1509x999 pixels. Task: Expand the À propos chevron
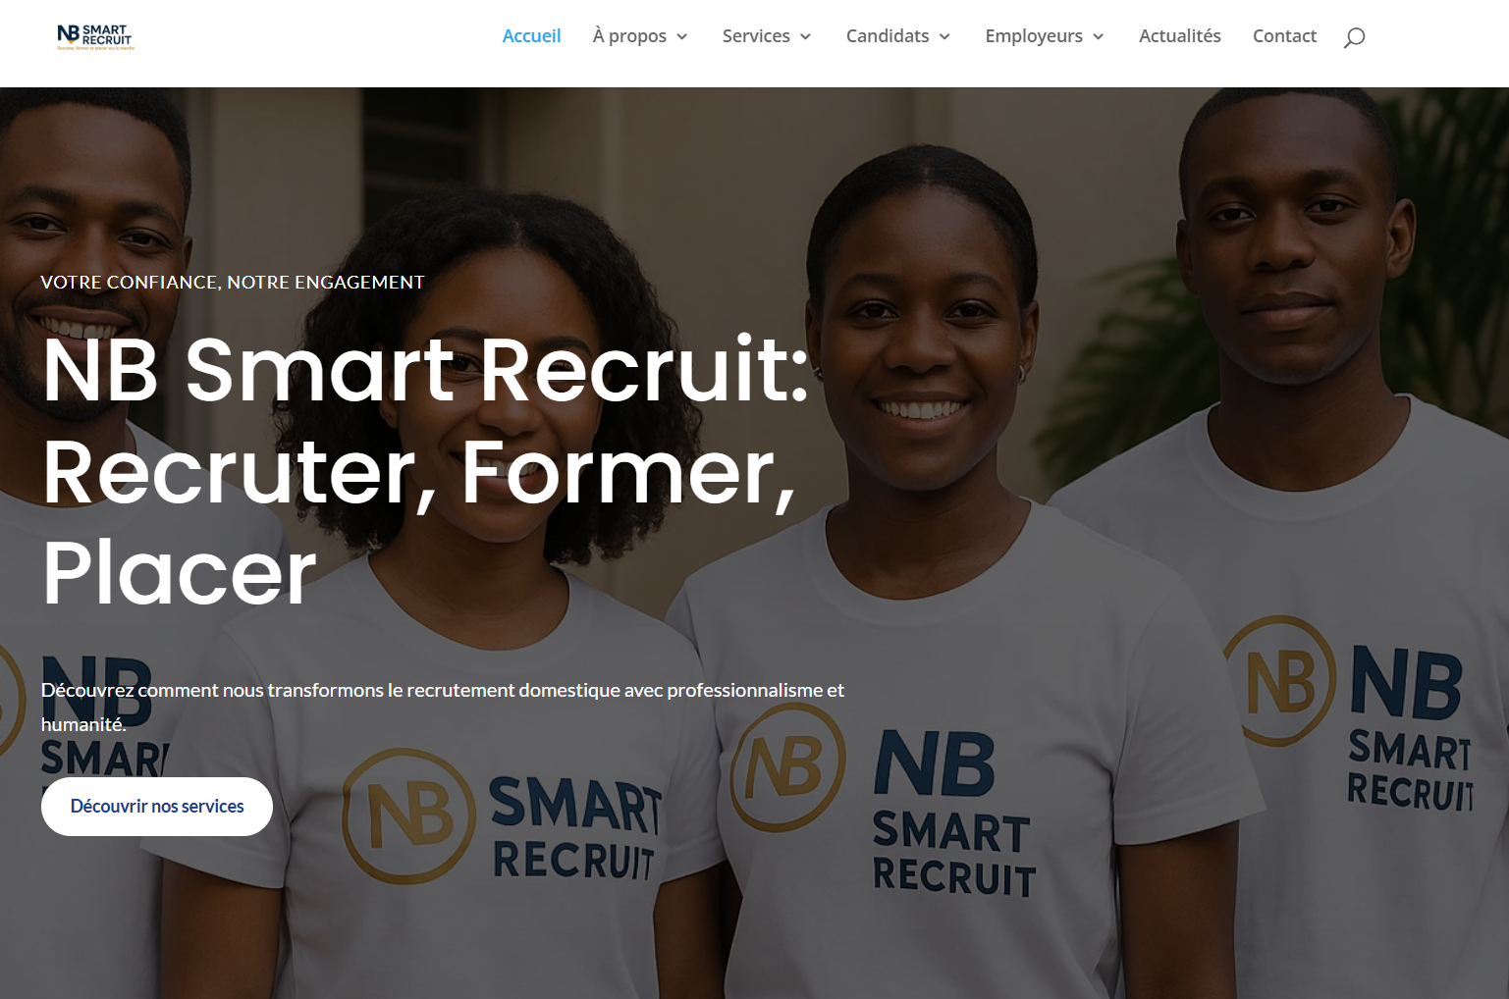tap(682, 37)
